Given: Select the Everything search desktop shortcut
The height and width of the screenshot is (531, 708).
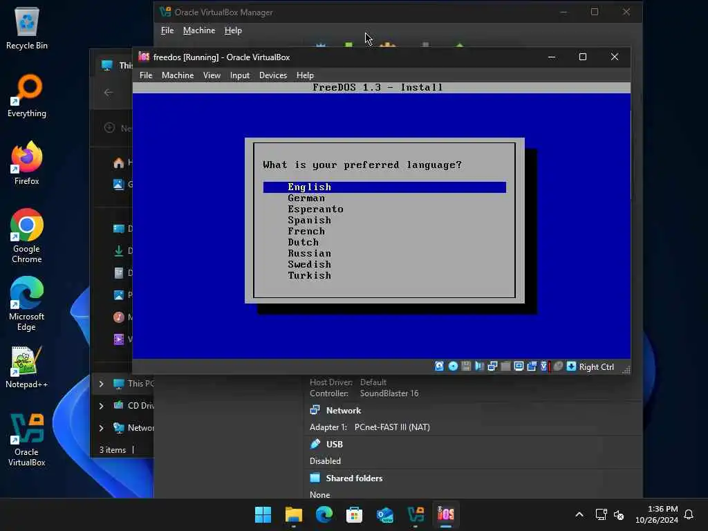Looking at the screenshot, I should coord(27,95).
